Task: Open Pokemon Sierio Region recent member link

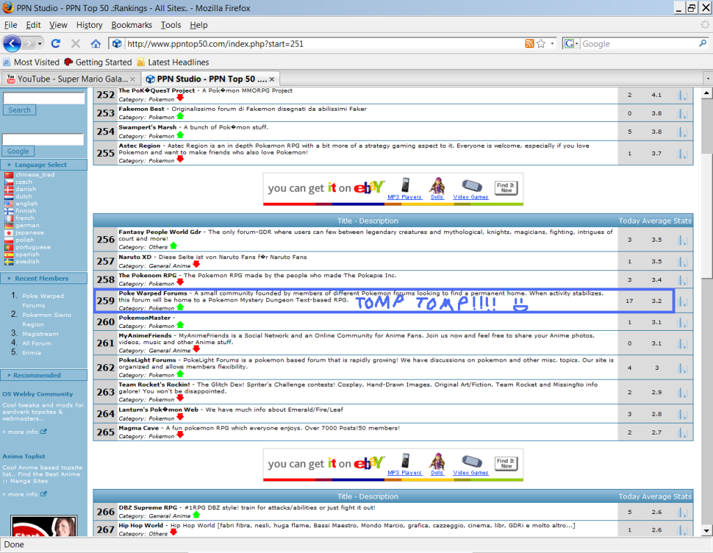Action: [x=47, y=320]
